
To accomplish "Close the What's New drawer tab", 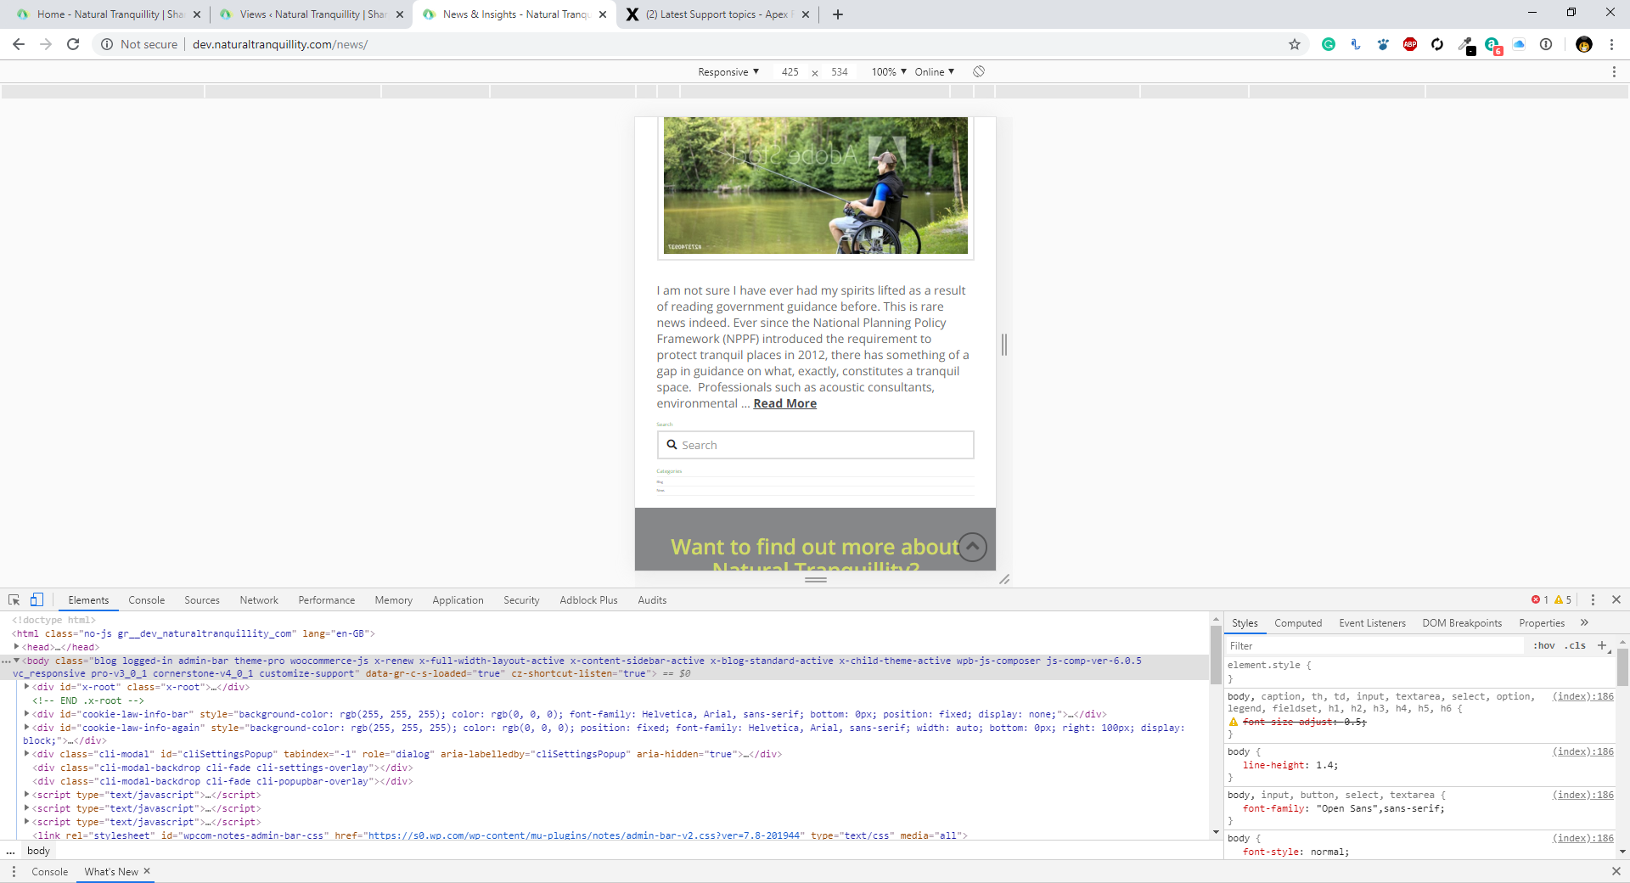I will (x=147, y=871).
